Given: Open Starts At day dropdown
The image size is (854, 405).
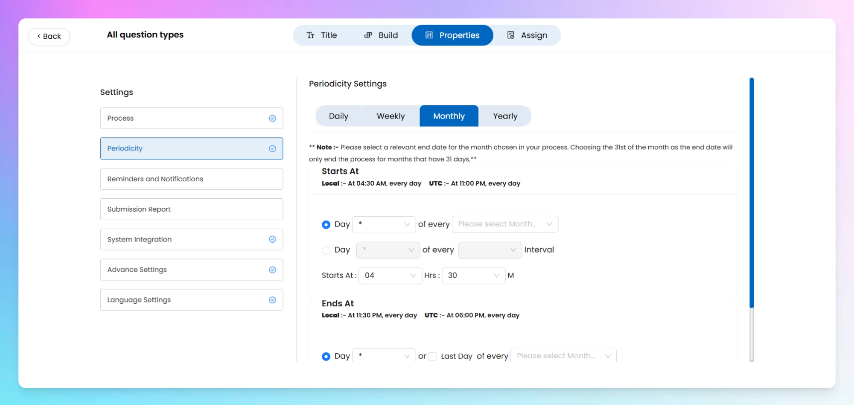Looking at the screenshot, I should click(384, 224).
